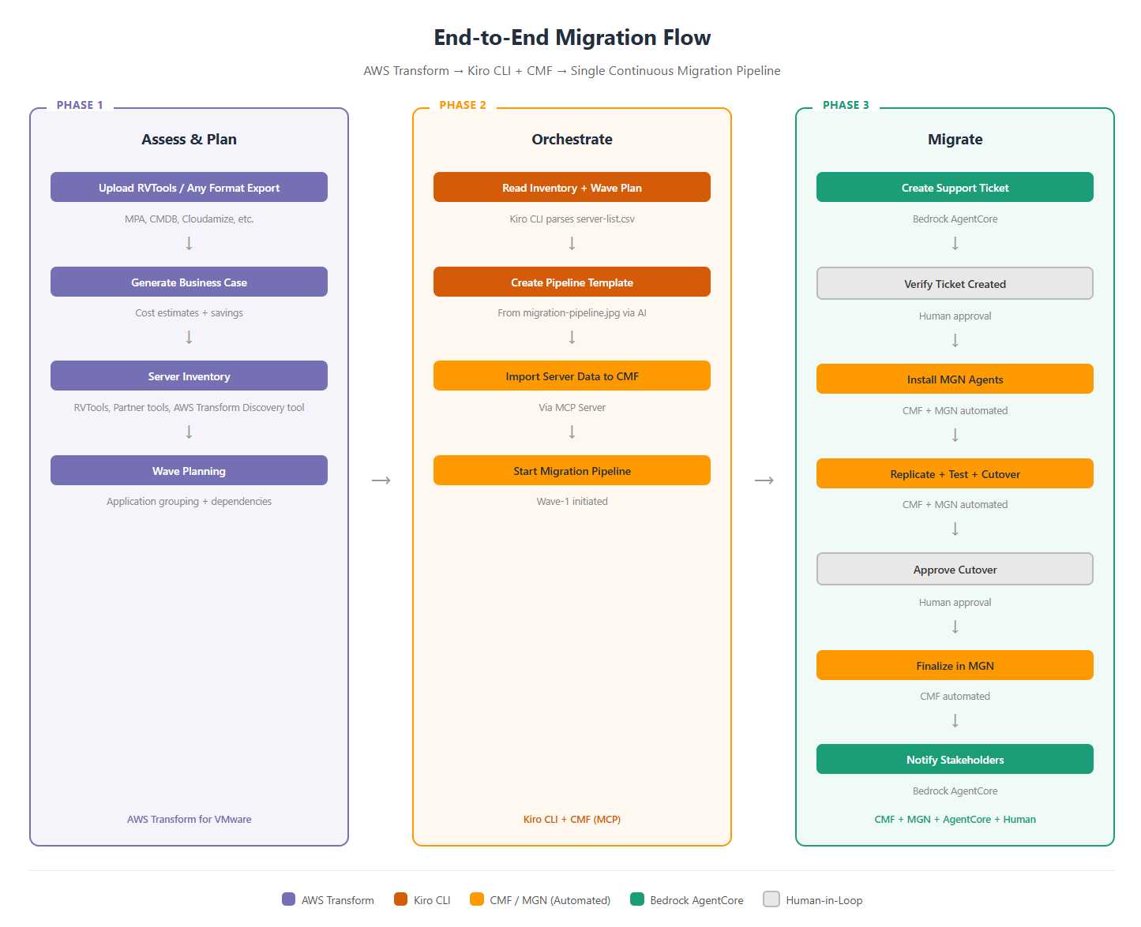Viewport: 1141px width, 927px height.
Task: Select the Verify Ticket Created step
Action: pyautogui.click(x=955, y=283)
